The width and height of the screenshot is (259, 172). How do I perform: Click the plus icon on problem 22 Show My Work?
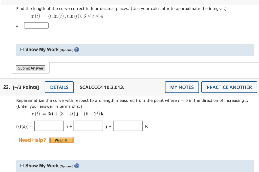pyautogui.click(x=22, y=166)
